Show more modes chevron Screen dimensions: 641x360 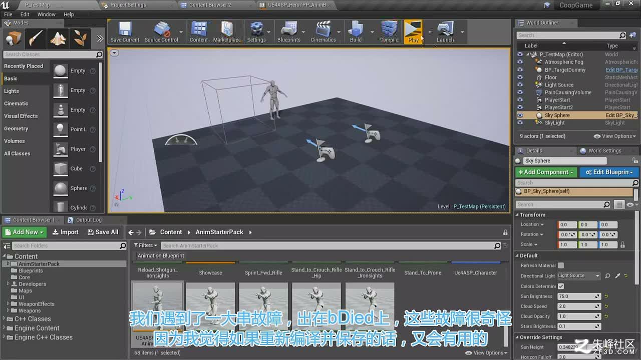point(100,38)
